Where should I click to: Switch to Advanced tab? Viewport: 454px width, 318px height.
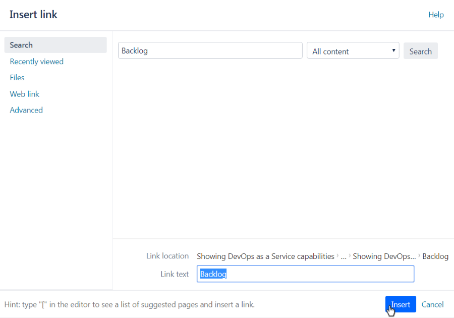(x=26, y=110)
